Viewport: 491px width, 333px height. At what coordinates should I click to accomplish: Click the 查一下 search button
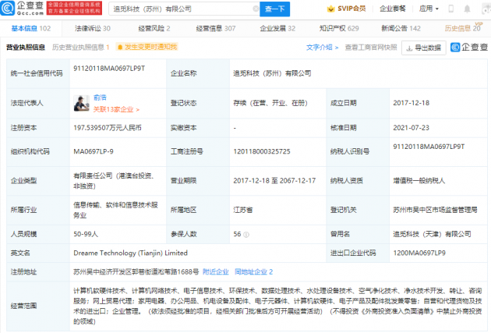pyautogui.click(x=275, y=9)
